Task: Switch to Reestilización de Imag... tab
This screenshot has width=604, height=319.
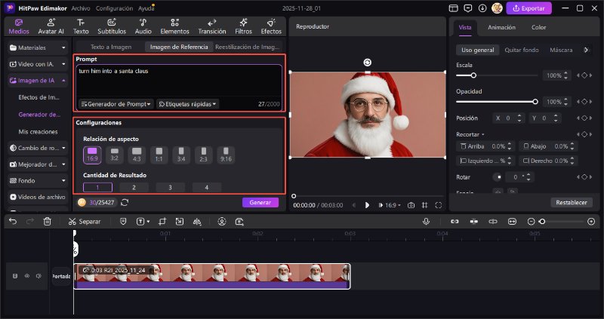Action: click(x=248, y=47)
